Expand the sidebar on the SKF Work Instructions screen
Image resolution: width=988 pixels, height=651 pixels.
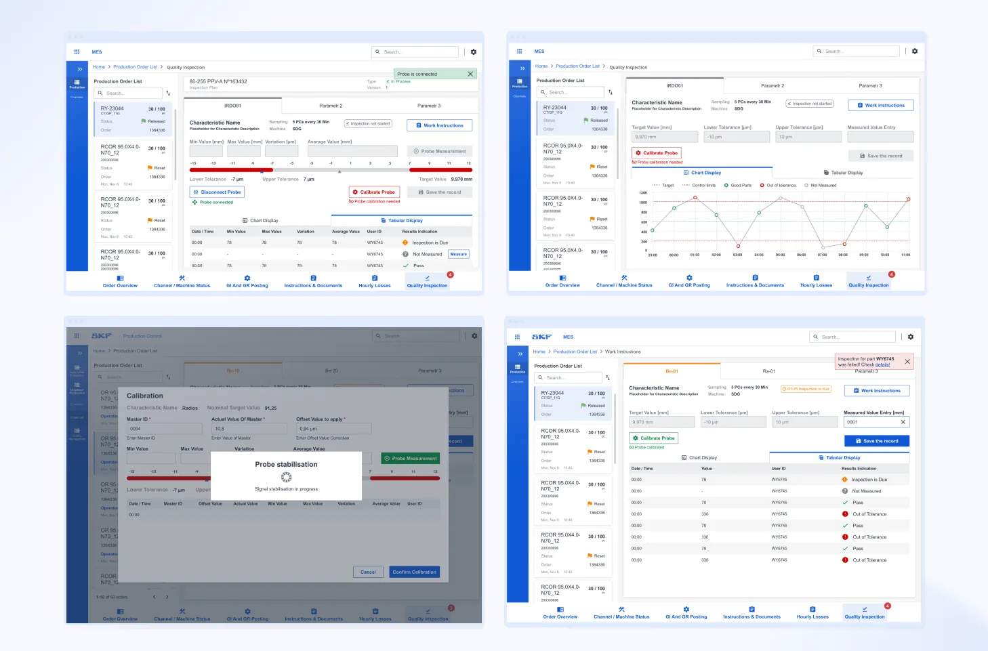(520, 354)
